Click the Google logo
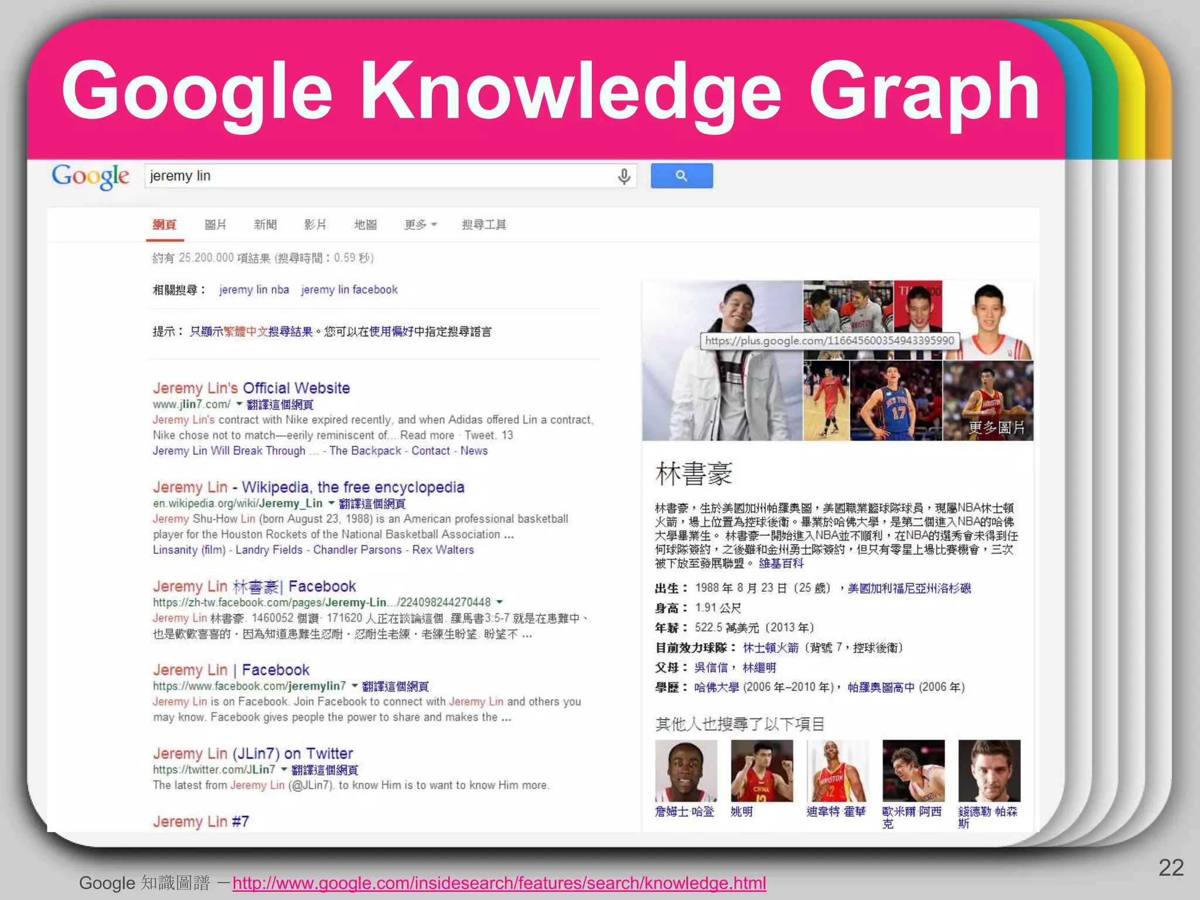 point(90,176)
